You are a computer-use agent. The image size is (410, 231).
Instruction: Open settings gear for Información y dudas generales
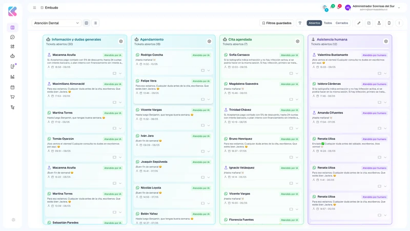[x=121, y=42]
